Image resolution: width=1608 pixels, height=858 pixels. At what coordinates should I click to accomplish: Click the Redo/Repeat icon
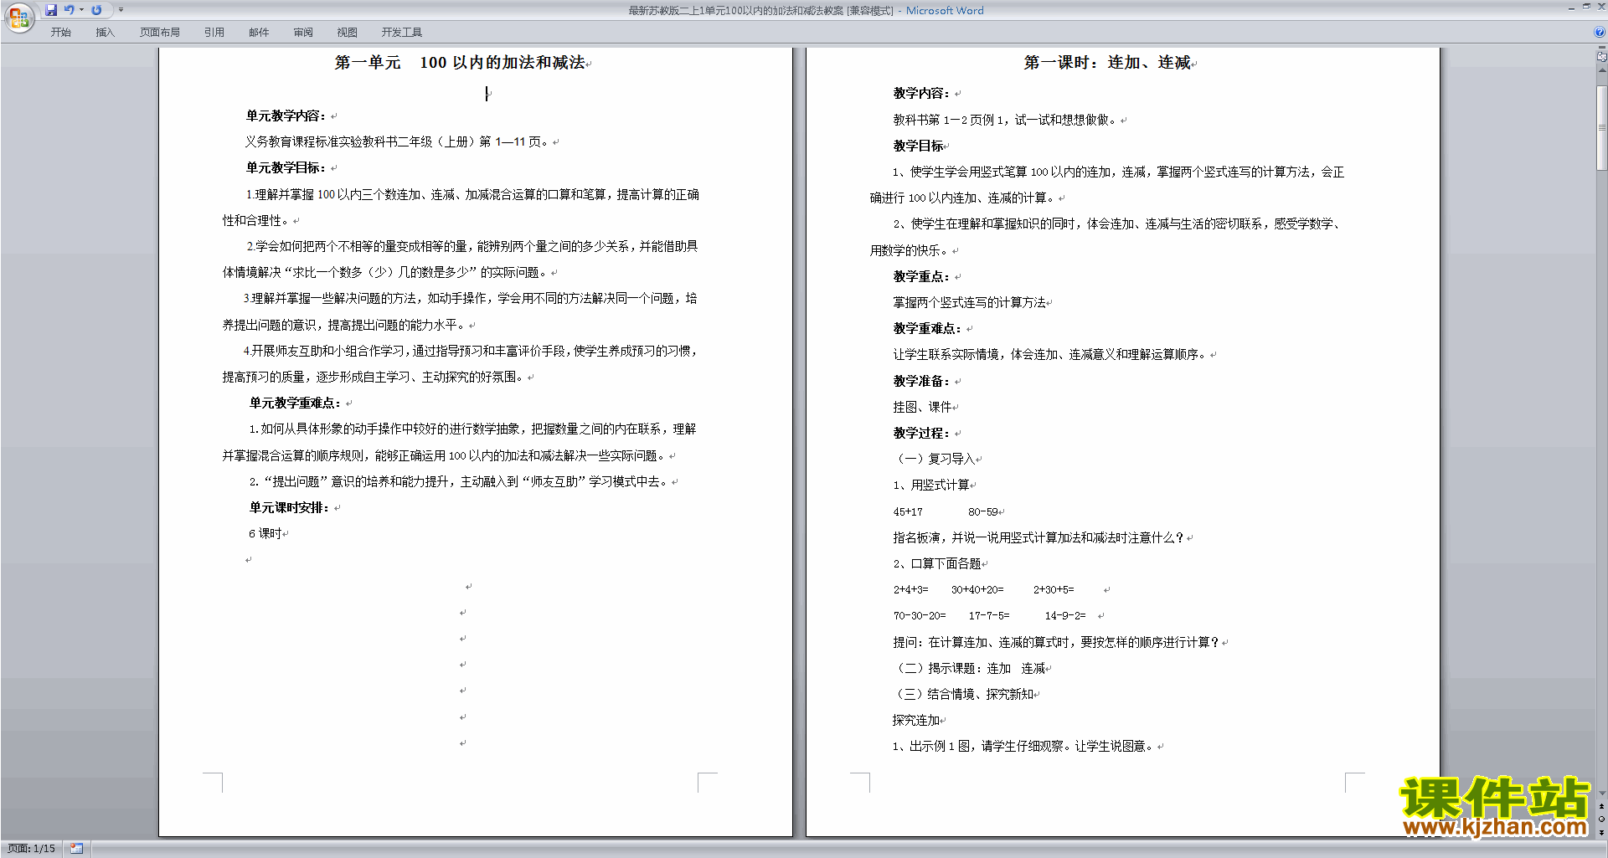coord(97,10)
